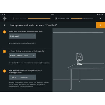
Task: Click the Select Alignment mixer icon
Action: (x=13, y=18)
